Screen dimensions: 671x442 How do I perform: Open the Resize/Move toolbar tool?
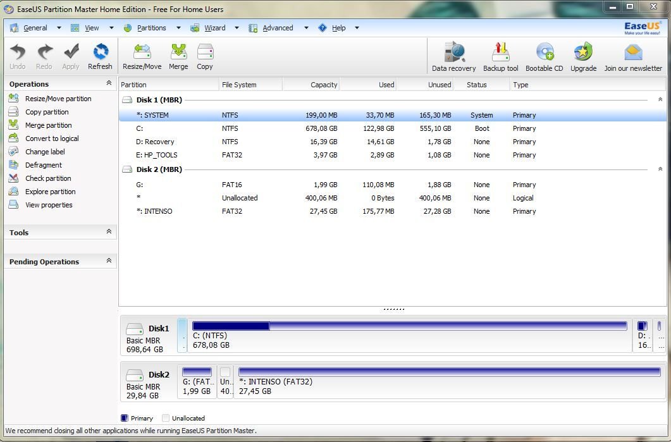coord(142,52)
